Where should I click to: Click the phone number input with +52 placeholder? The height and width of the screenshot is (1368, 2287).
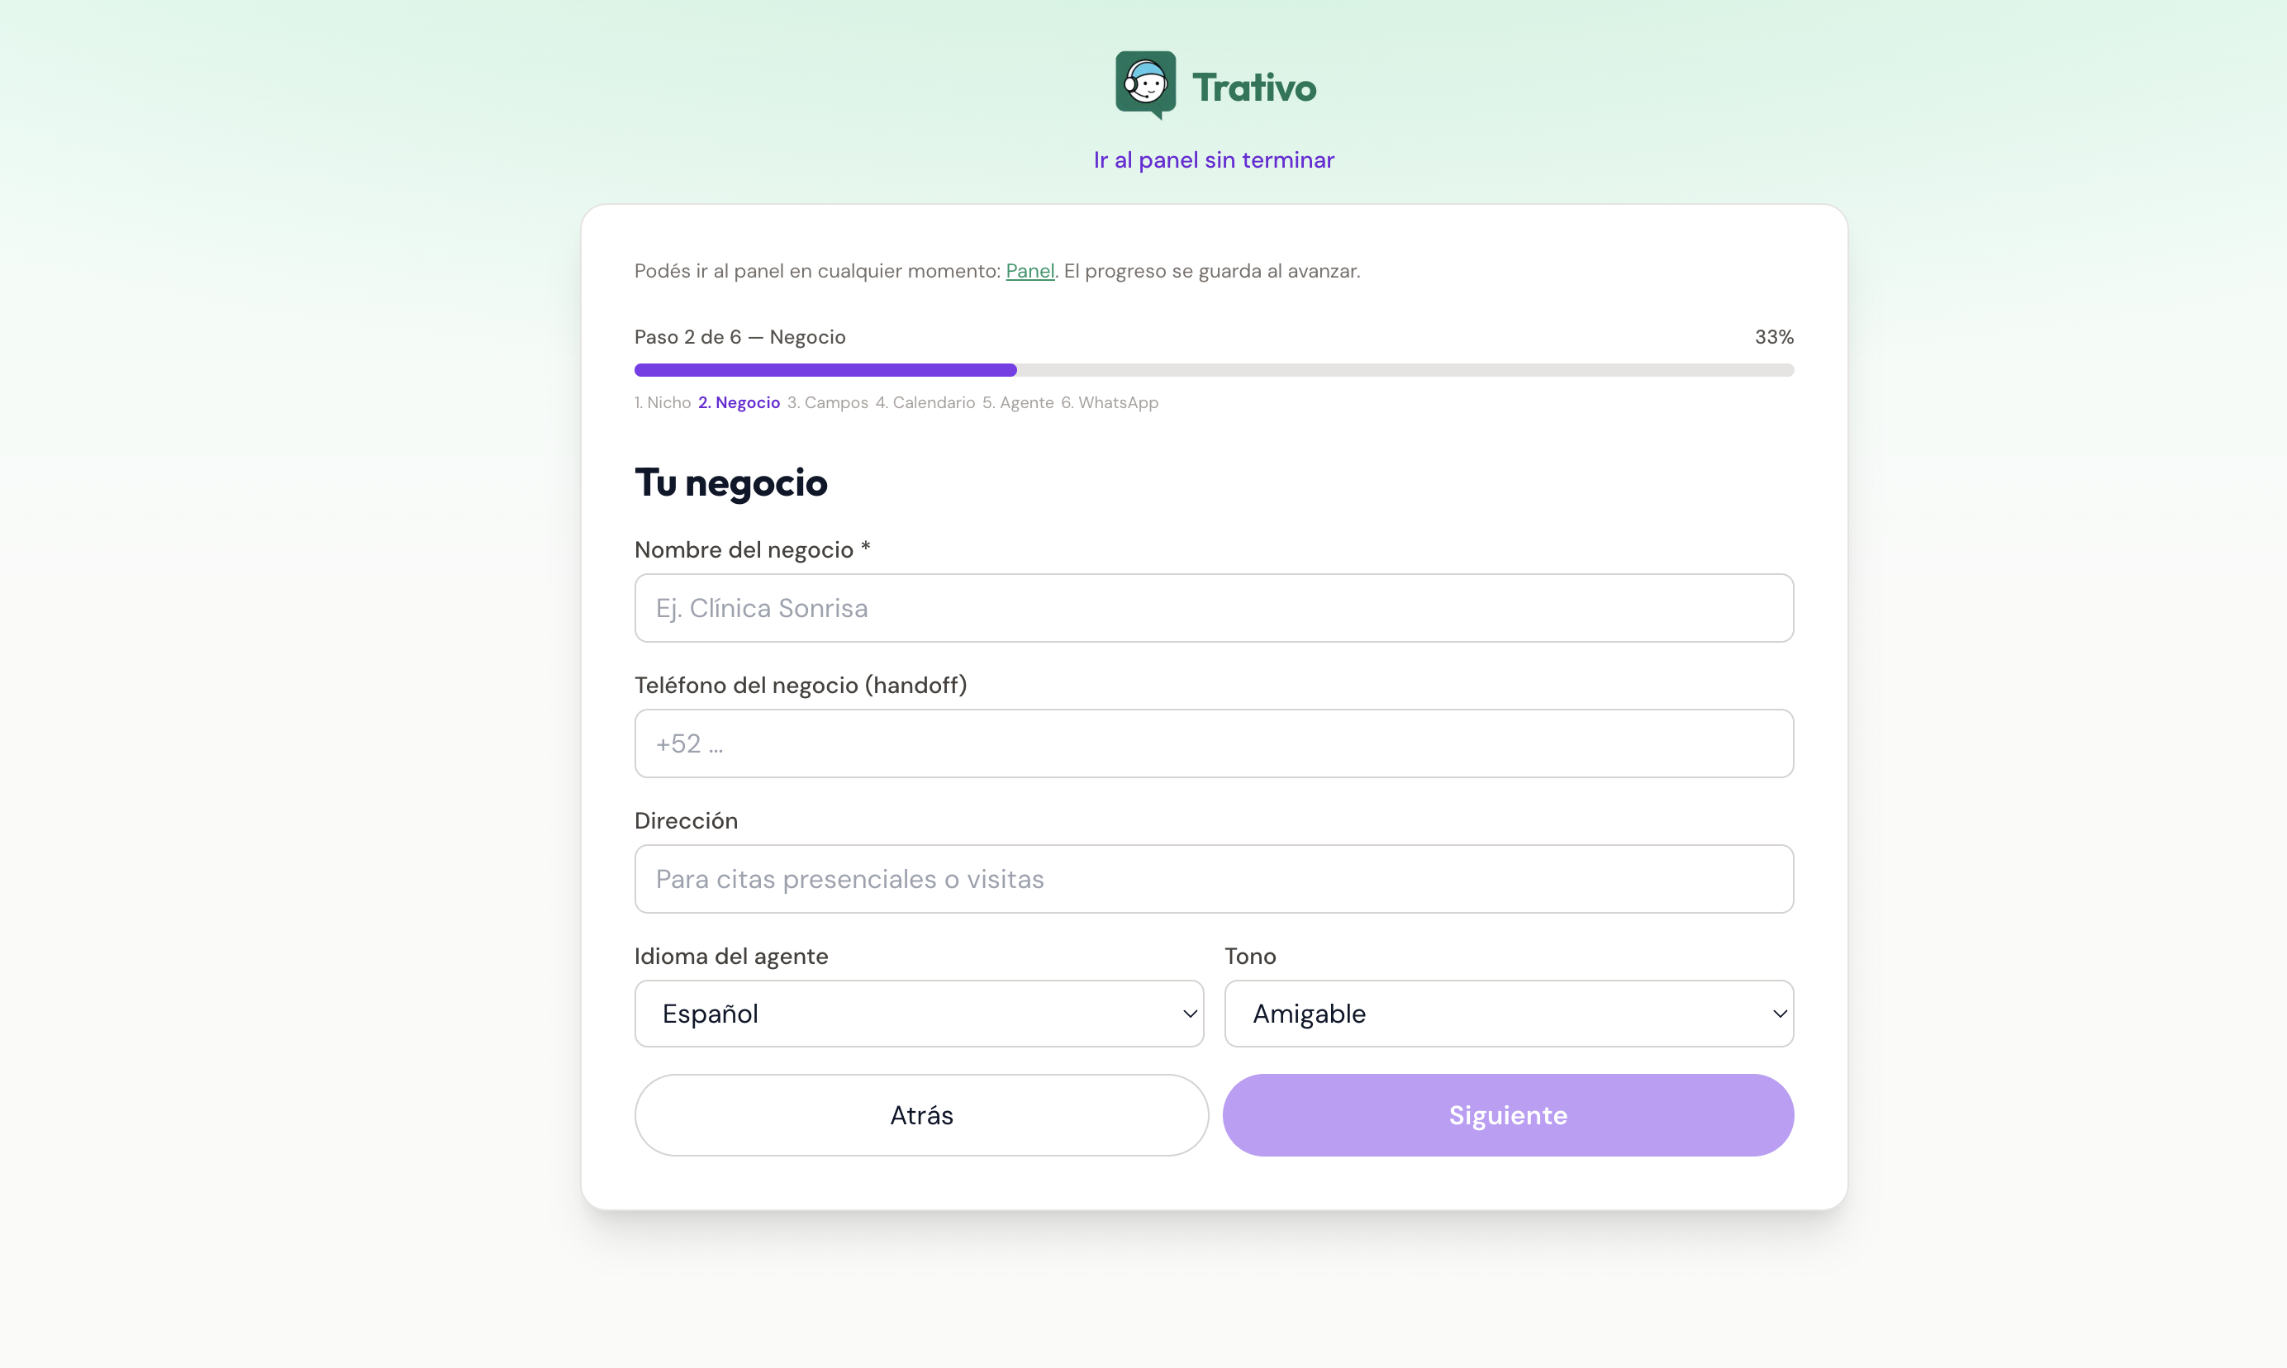coord(1213,743)
